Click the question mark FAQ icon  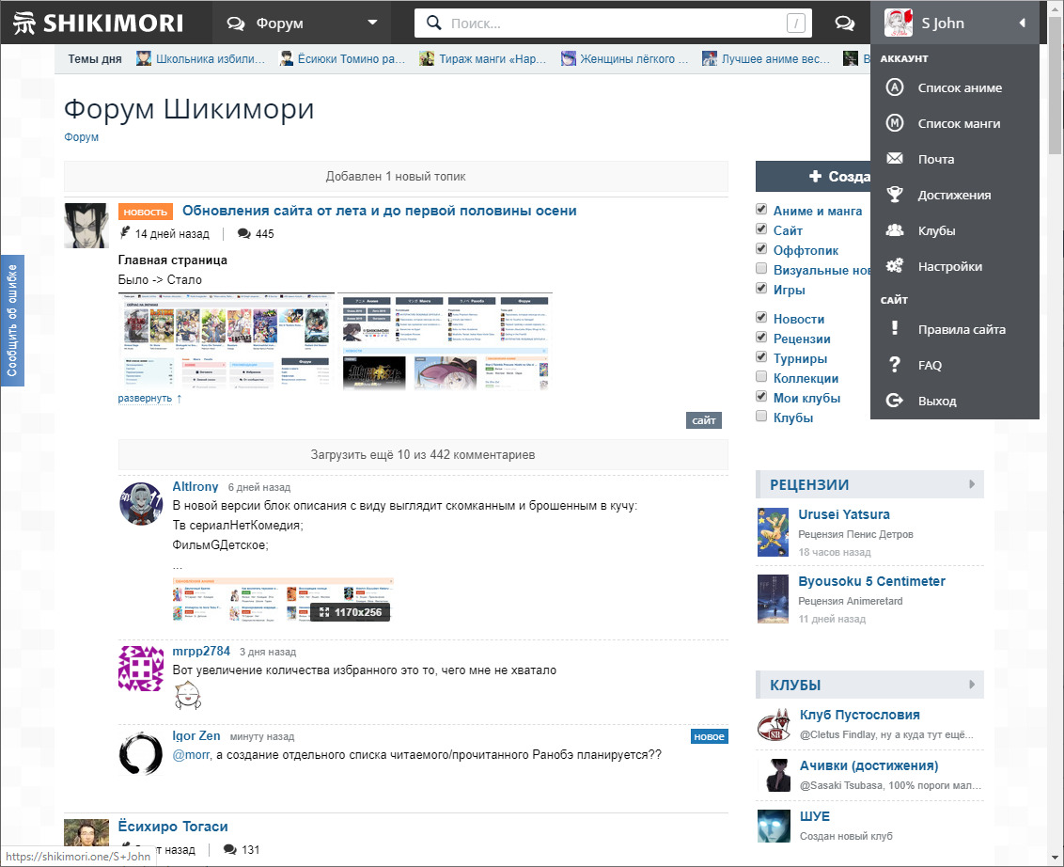tap(895, 365)
